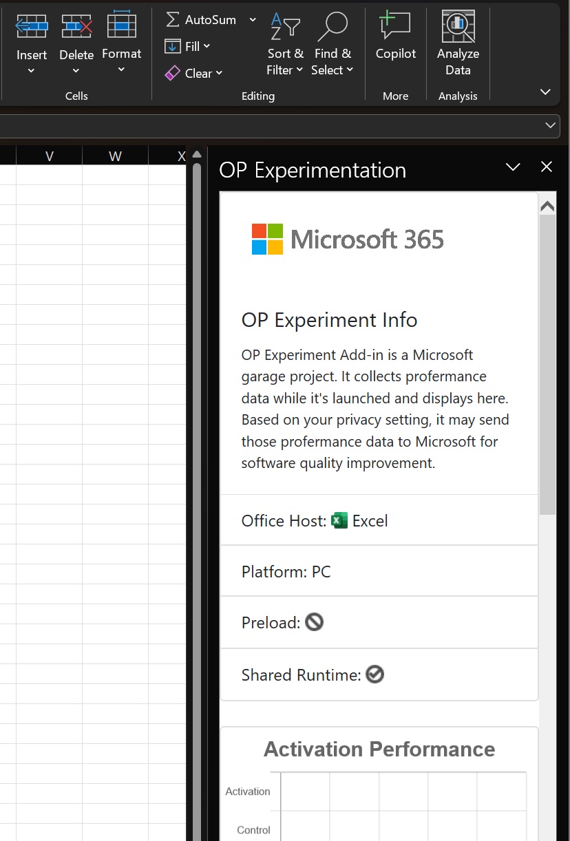Collapse the ribbon using the chevron
Image resolution: width=570 pixels, height=841 pixels.
pos(545,92)
